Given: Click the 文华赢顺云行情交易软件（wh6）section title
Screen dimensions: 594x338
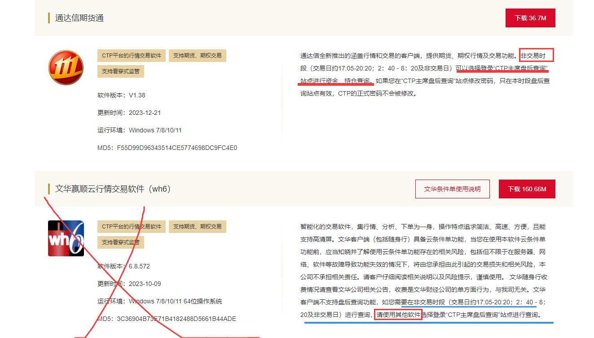Looking at the screenshot, I should click(x=113, y=189).
